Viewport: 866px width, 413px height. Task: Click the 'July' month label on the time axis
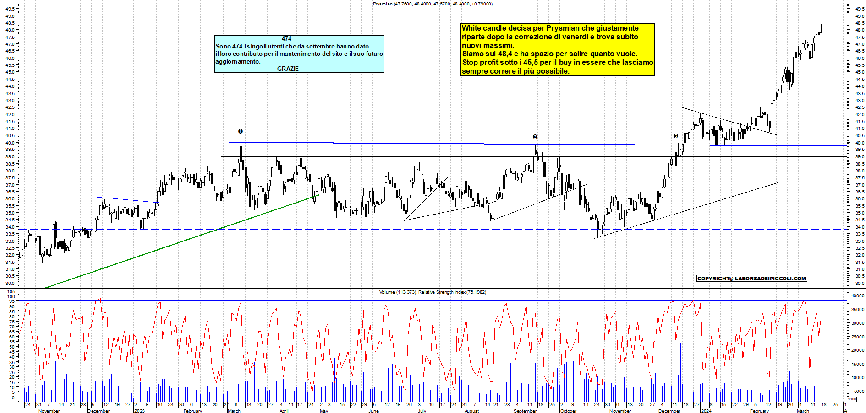coord(422,411)
